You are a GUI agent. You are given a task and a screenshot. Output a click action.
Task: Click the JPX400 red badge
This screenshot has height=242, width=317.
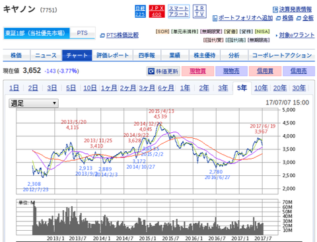coord(157,11)
